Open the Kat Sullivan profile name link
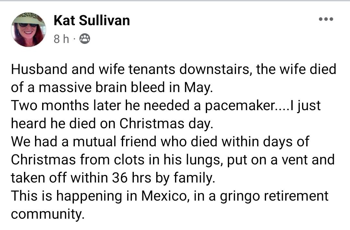Viewport: 350px width, 230px height. pyautogui.click(x=92, y=21)
